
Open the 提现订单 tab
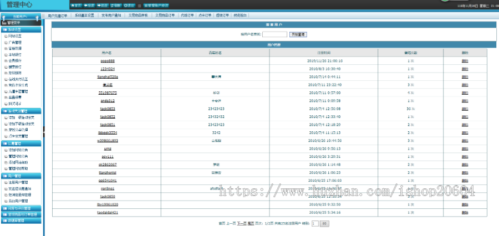coord(222,16)
